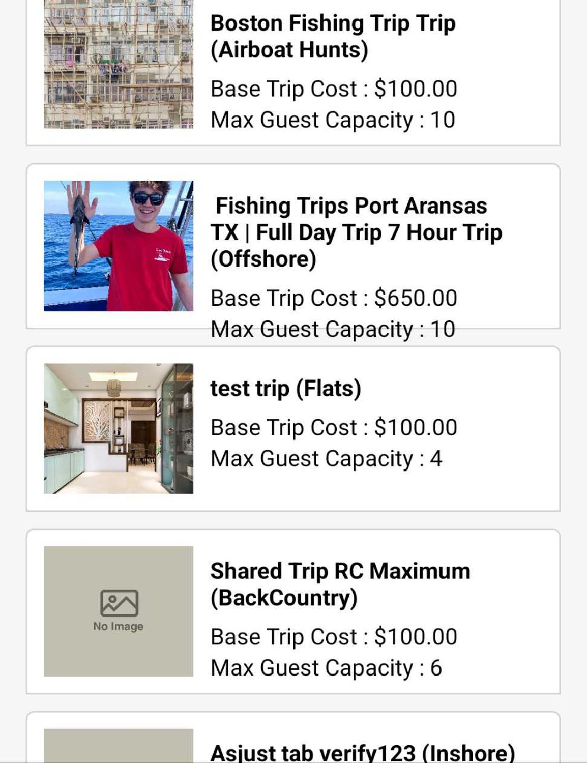Viewport: 587px width, 763px height.
Task: Tap the Max Guest Capacity : 6 text
Action: (x=326, y=668)
